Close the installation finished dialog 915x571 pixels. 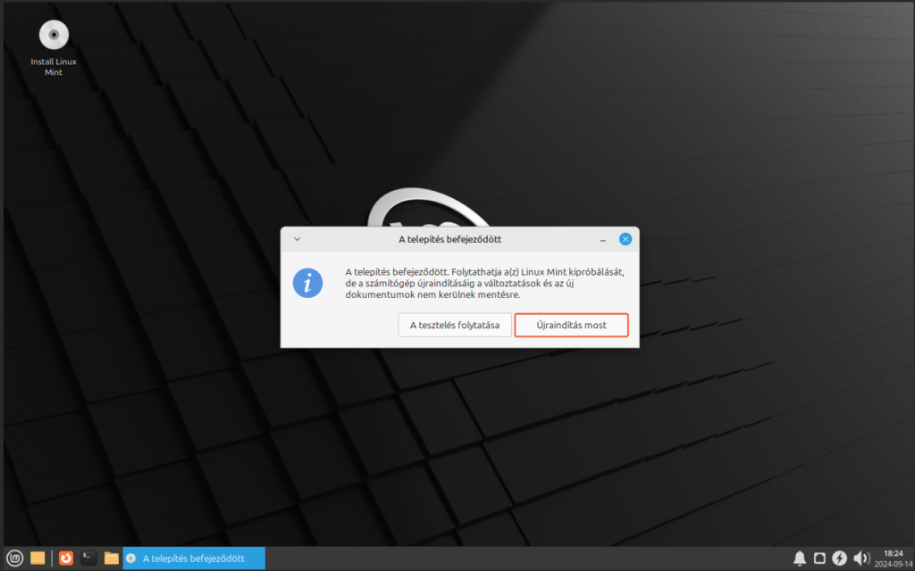click(625, 239)
